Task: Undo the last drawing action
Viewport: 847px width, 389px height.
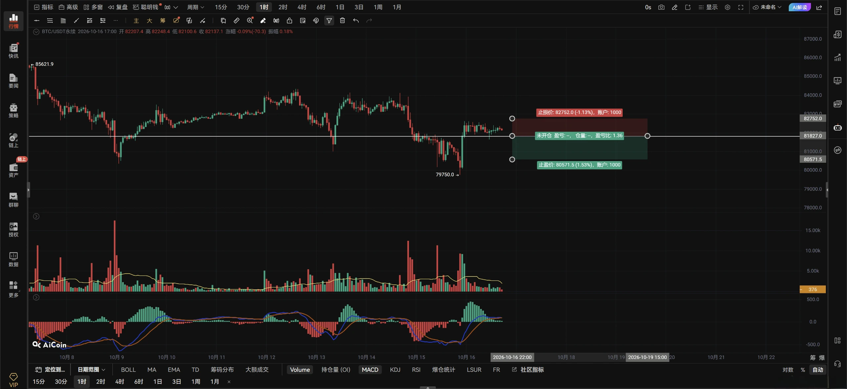Action: 356,21
